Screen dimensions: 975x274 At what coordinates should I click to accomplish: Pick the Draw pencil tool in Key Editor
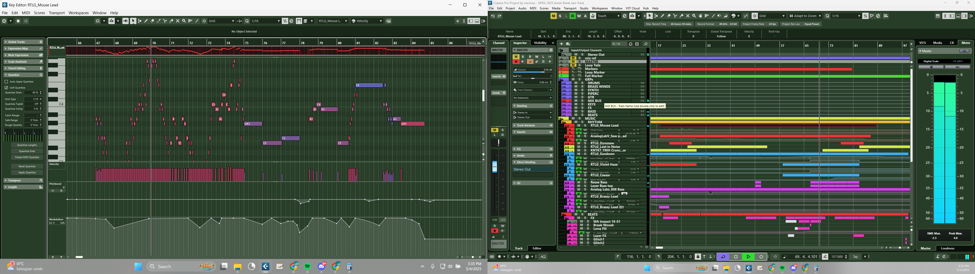[146, 21]
